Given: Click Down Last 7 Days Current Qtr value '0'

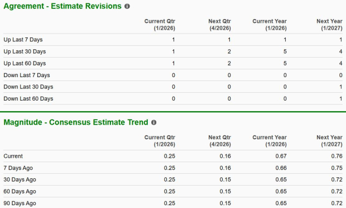Looking at the screenshot, I should tap(174, 75).
